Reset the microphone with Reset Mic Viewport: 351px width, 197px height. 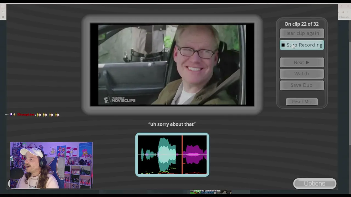point(302,102)
